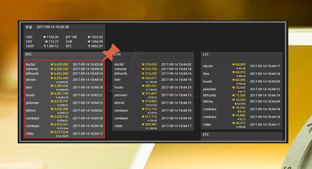
Task: Click BTC coinone price ₩4,490,500
Action: click(59, 69)
